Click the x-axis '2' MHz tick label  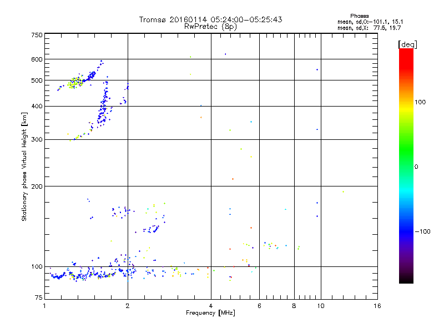pyautogui.click(x=128, y=306)
